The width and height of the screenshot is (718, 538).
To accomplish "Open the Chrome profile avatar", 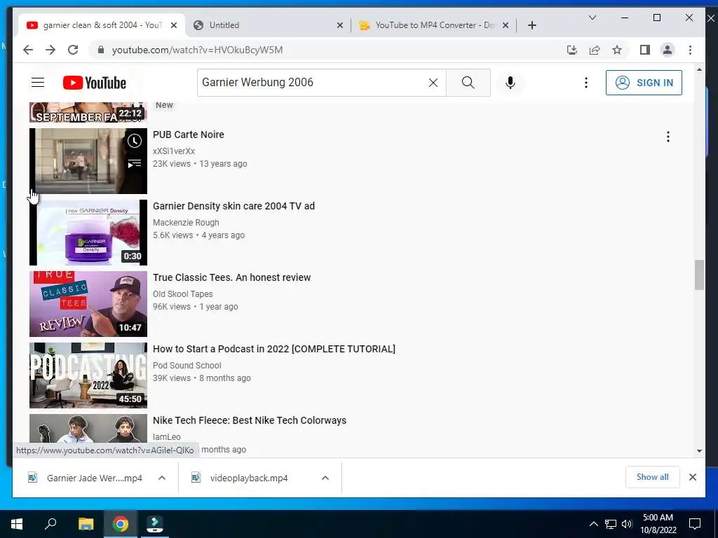I will [668, 50].
